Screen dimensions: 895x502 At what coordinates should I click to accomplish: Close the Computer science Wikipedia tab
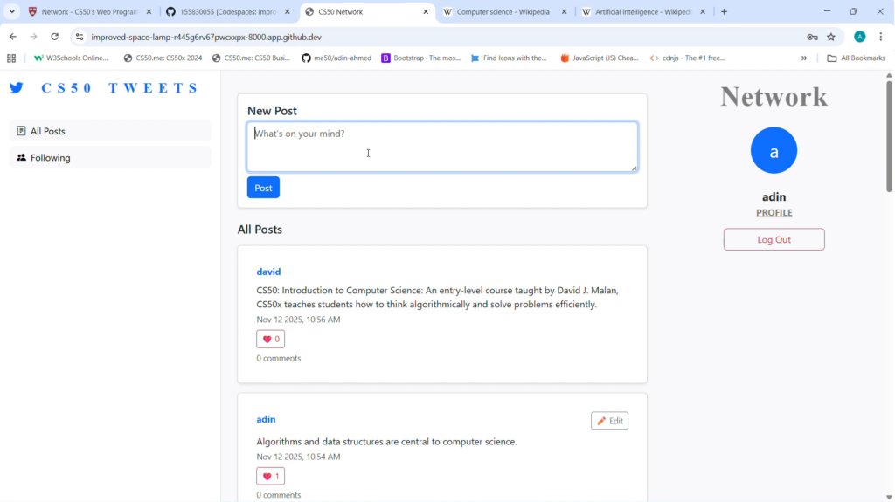565,11
